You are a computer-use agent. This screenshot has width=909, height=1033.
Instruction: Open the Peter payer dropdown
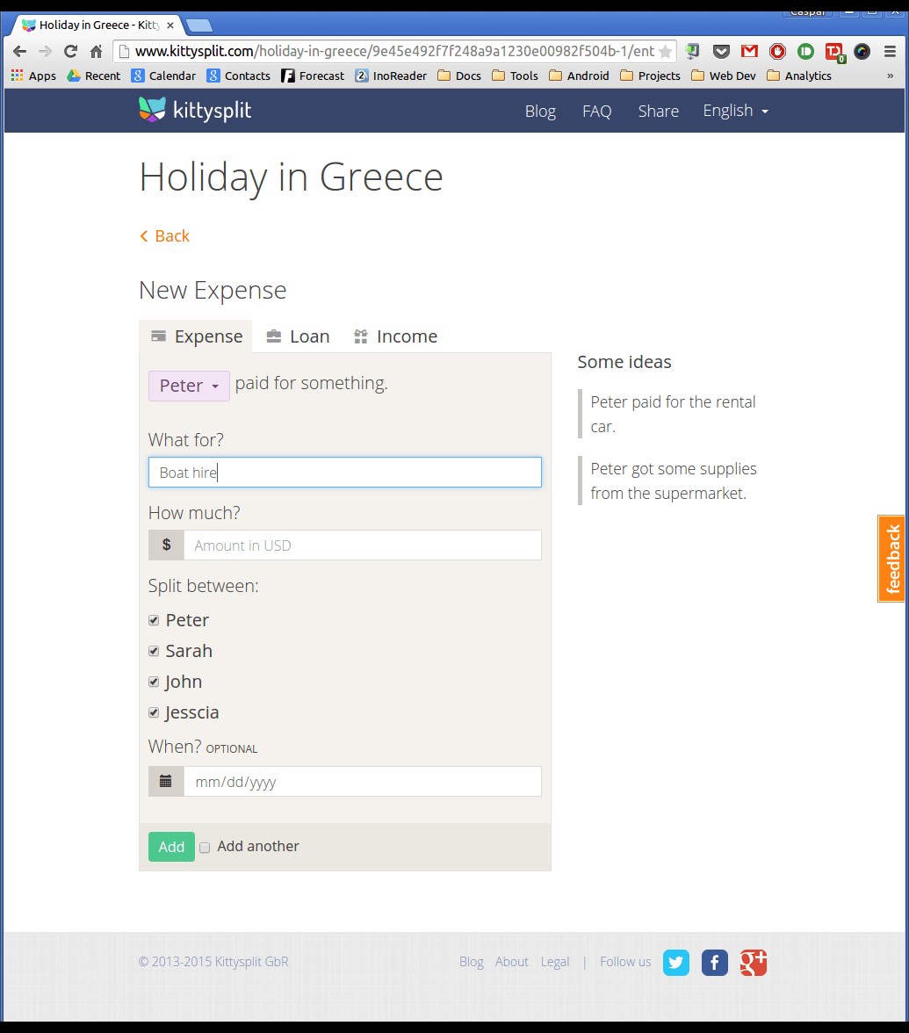(189, 386)
